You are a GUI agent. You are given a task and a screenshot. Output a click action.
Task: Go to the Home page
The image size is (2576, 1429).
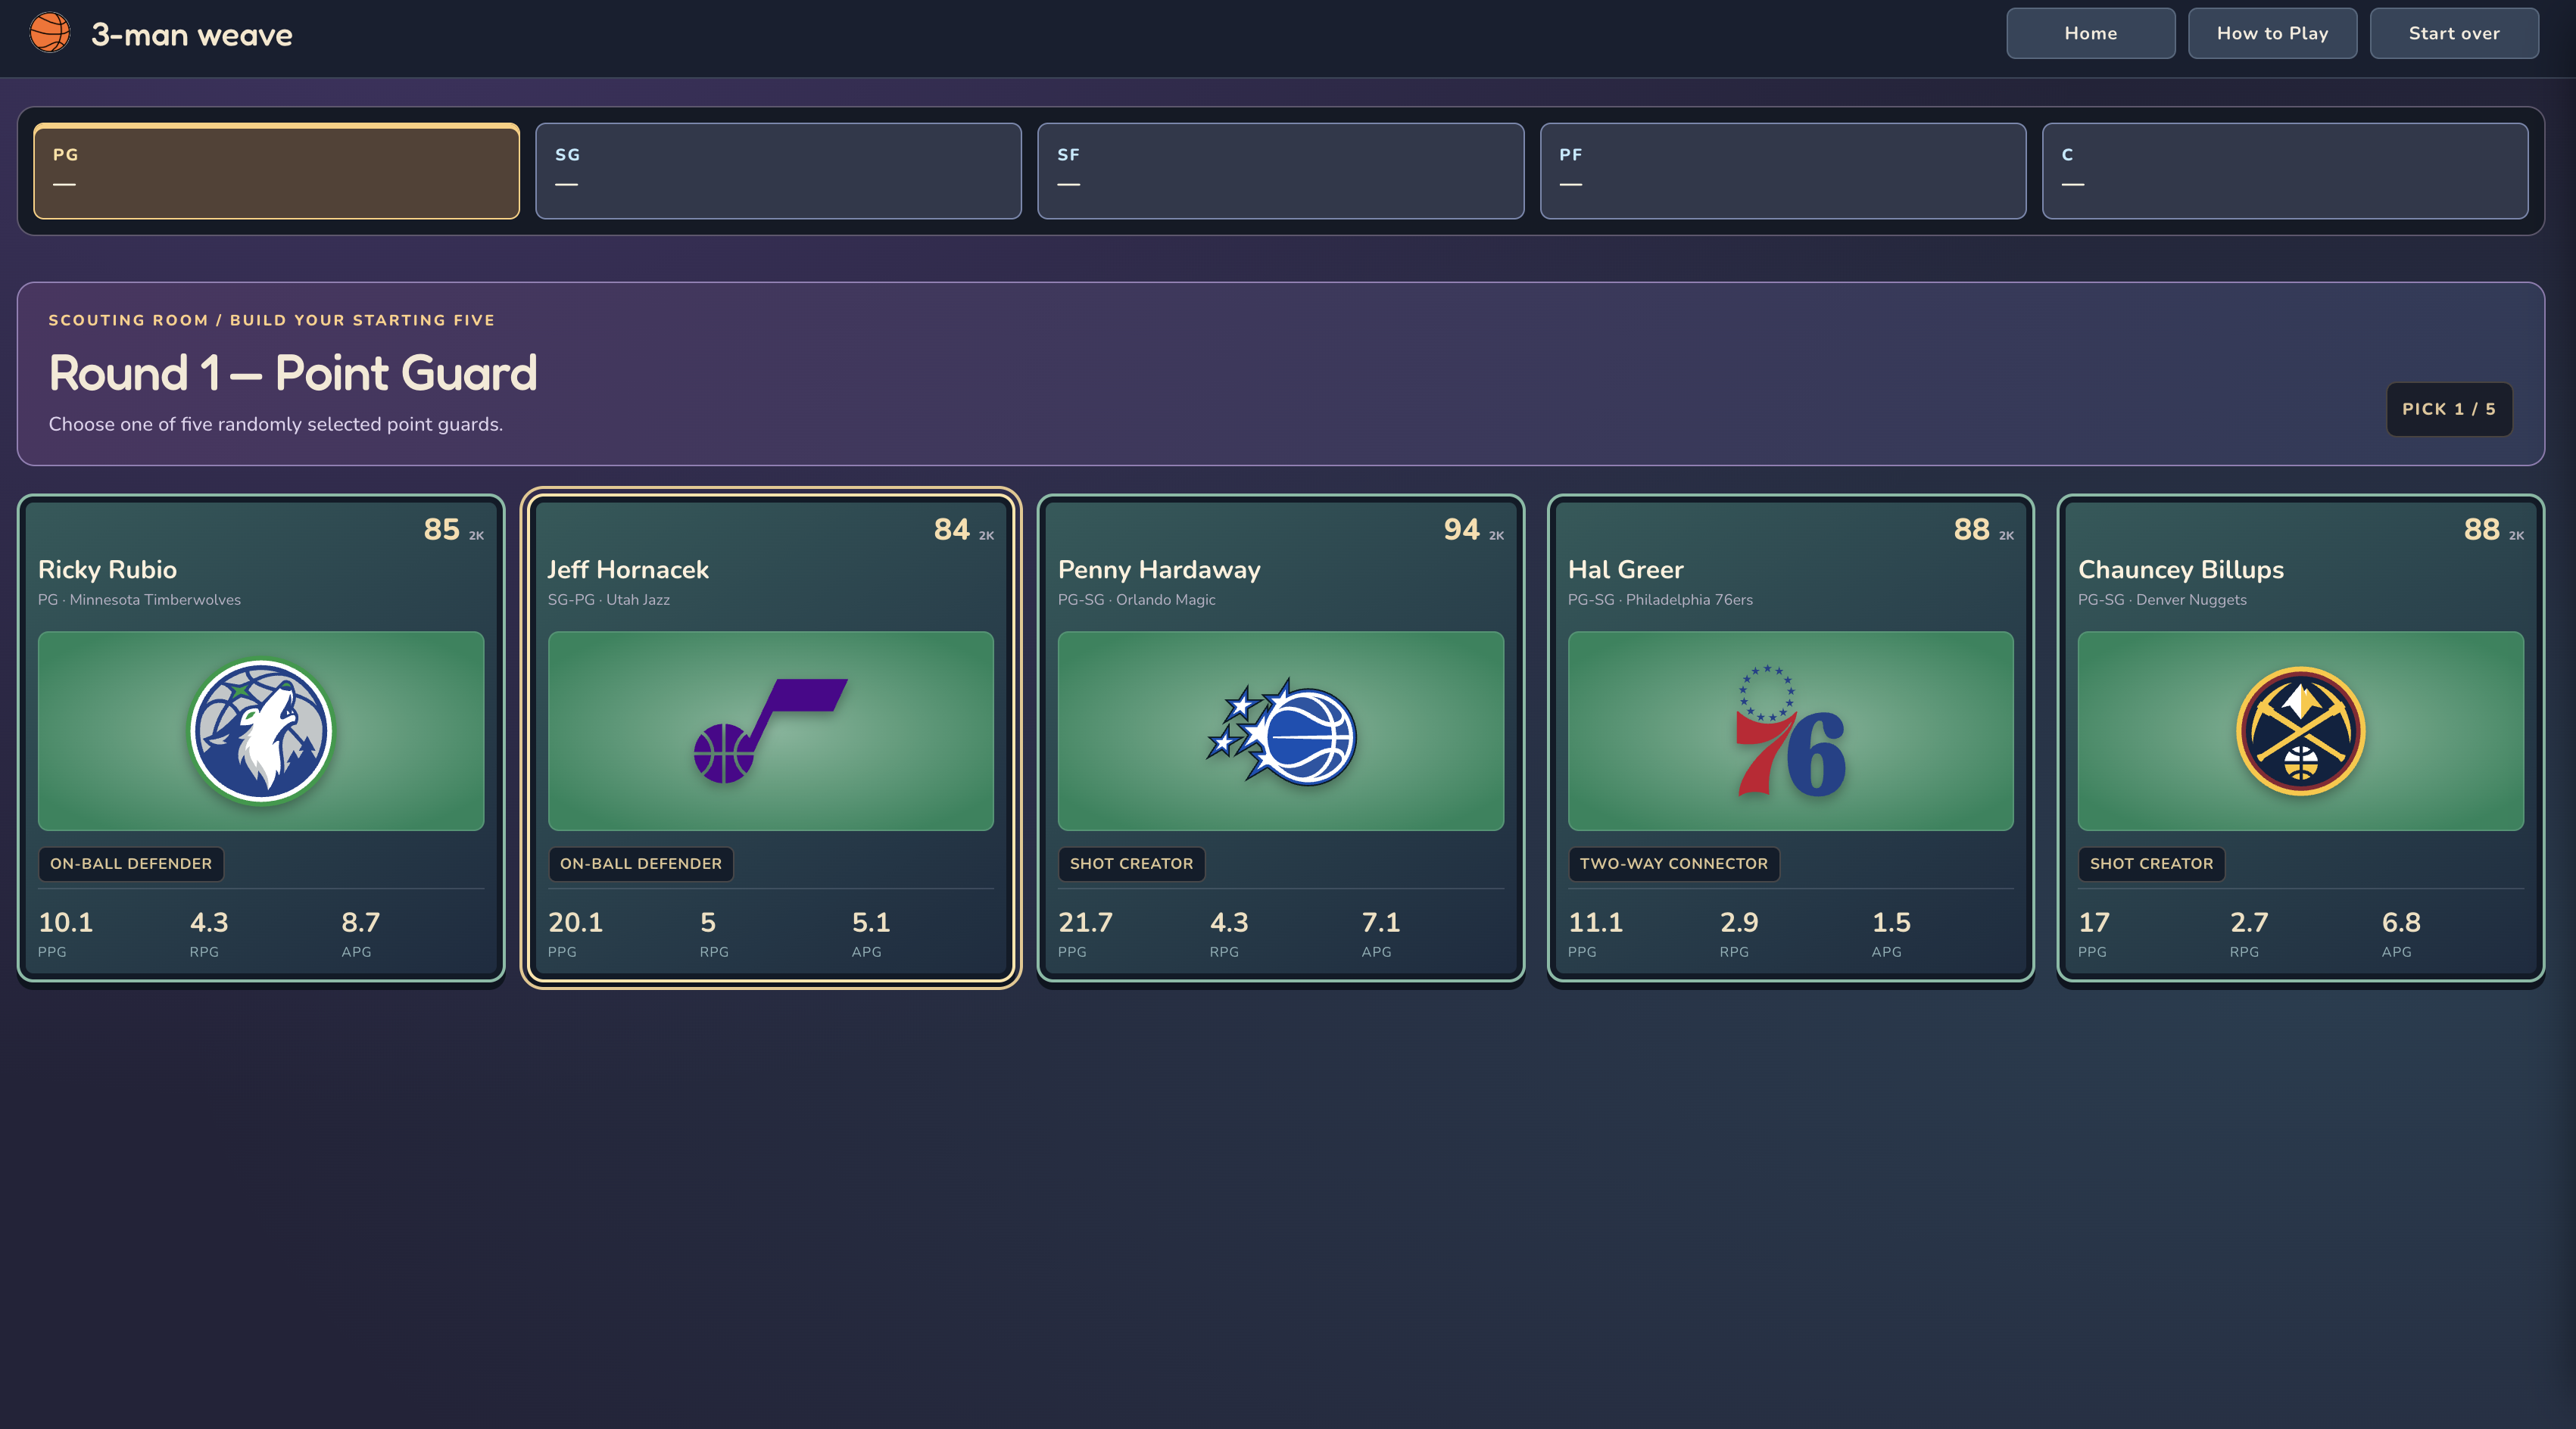coord(2090,33)
